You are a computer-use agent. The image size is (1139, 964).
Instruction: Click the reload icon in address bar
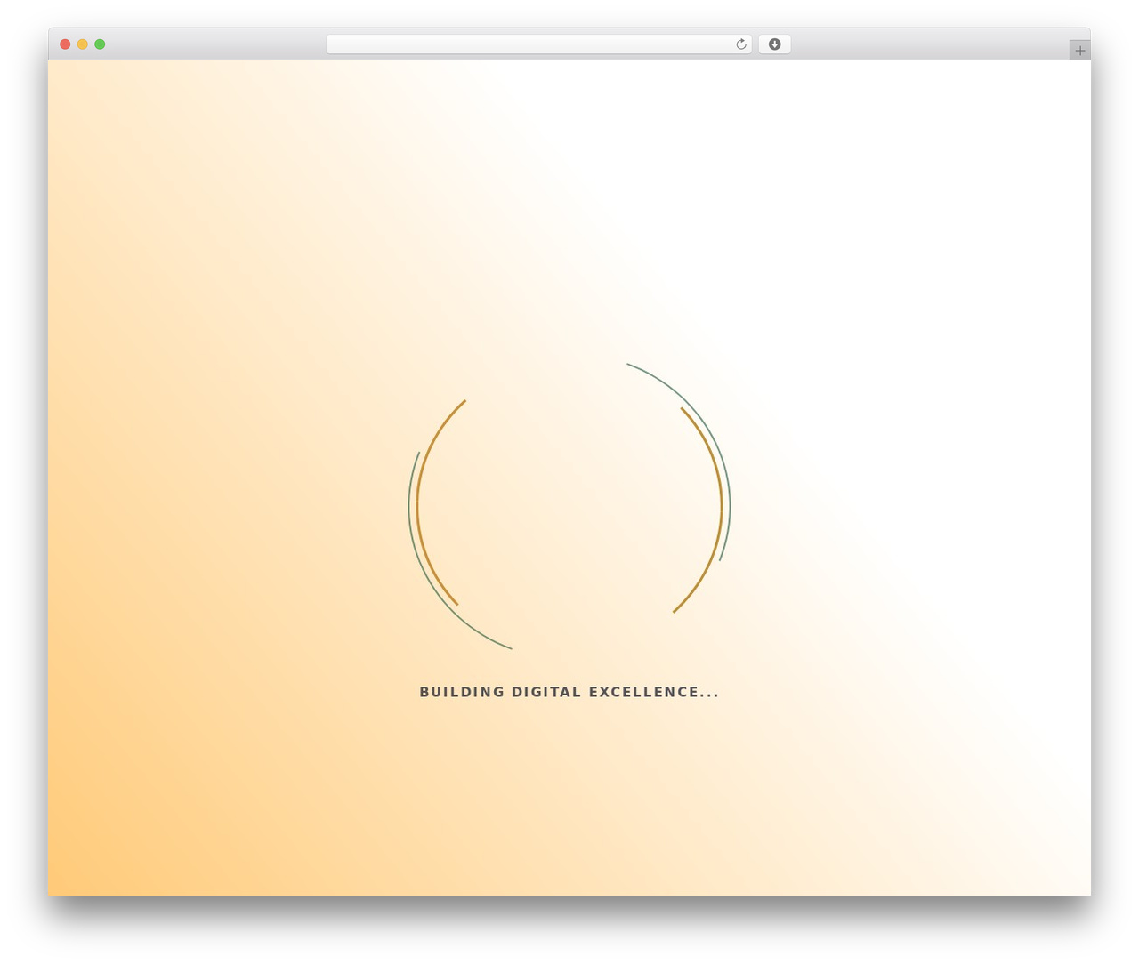(741, 44)
